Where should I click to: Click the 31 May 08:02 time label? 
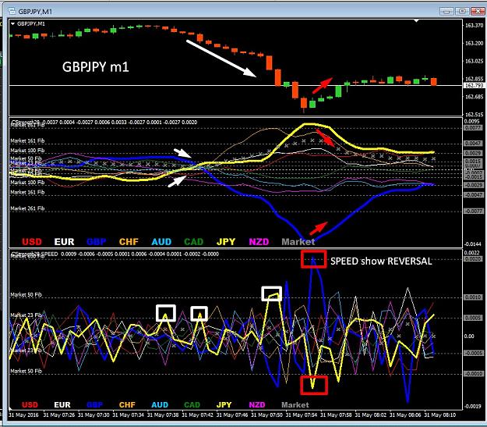pyautogui.click(x=371, y=415)
